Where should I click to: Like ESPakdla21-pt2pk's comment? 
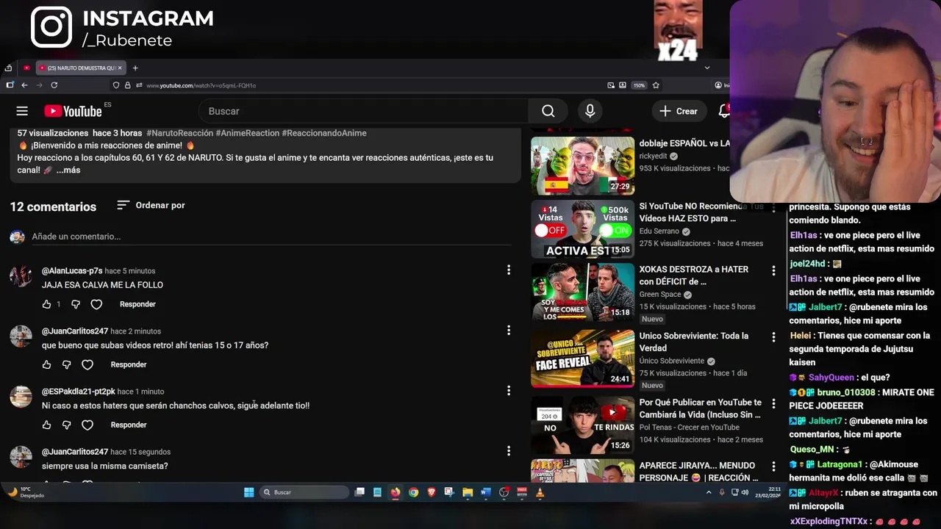click(x=47, y=425)
